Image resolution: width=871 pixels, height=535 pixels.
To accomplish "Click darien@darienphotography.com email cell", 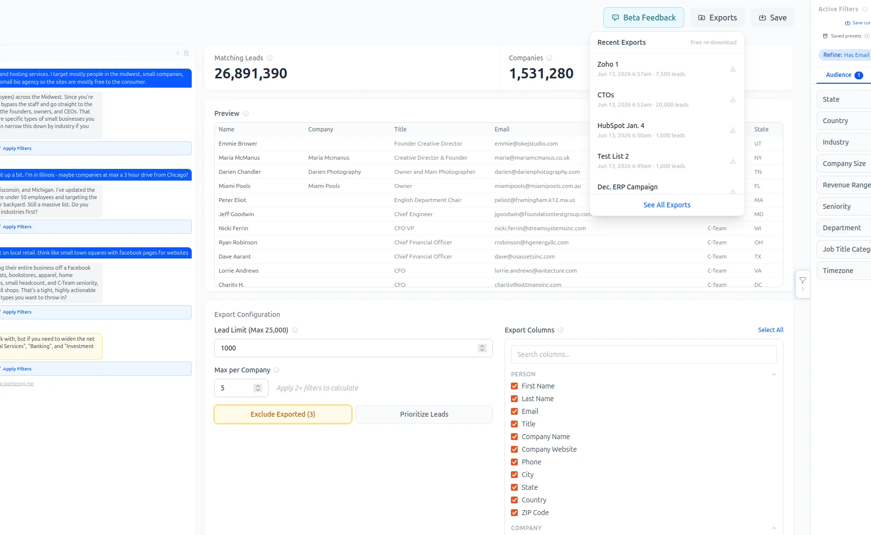I will [537, 172].
